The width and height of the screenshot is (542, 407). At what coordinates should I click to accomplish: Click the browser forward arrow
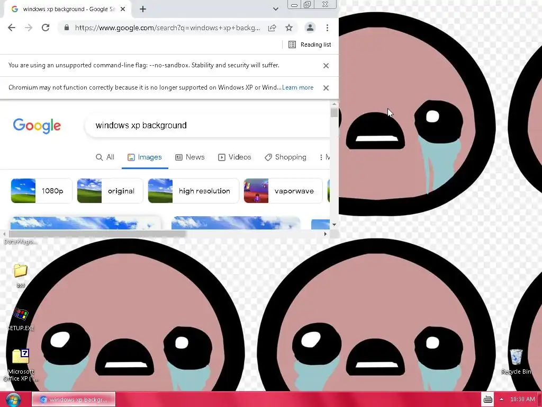point(29,28)
